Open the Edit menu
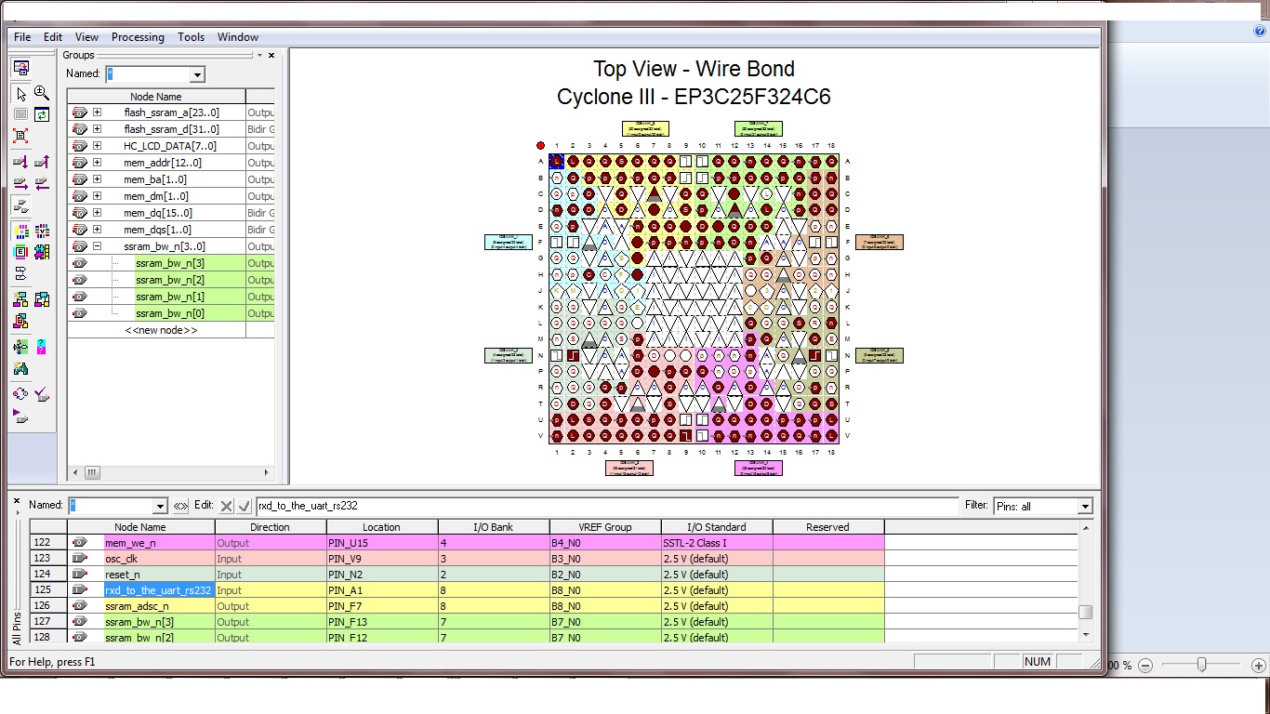This screenshot has width=1270, height=714. [x=53, y=37]
